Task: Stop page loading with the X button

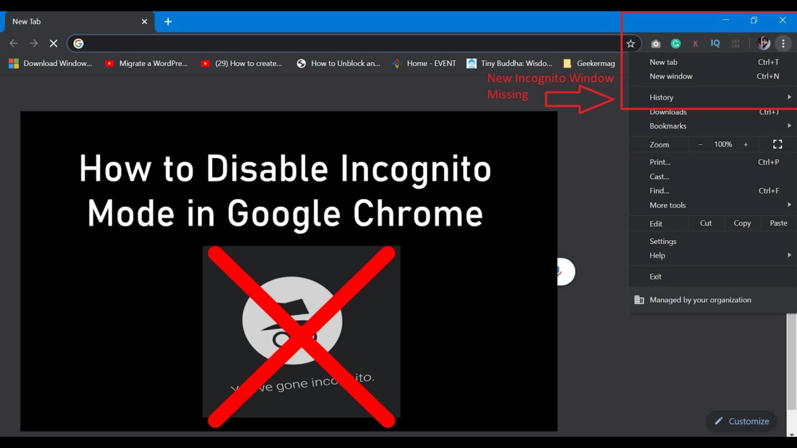Action: pos(54,43)
